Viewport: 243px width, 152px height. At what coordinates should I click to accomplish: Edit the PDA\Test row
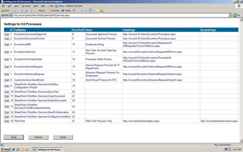[x=7, y=121]
